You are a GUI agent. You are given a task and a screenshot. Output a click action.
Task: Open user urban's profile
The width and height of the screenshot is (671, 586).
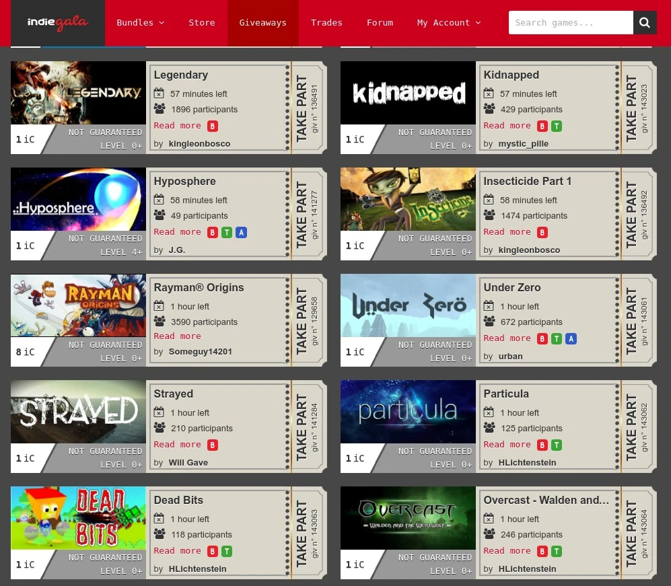511,357
